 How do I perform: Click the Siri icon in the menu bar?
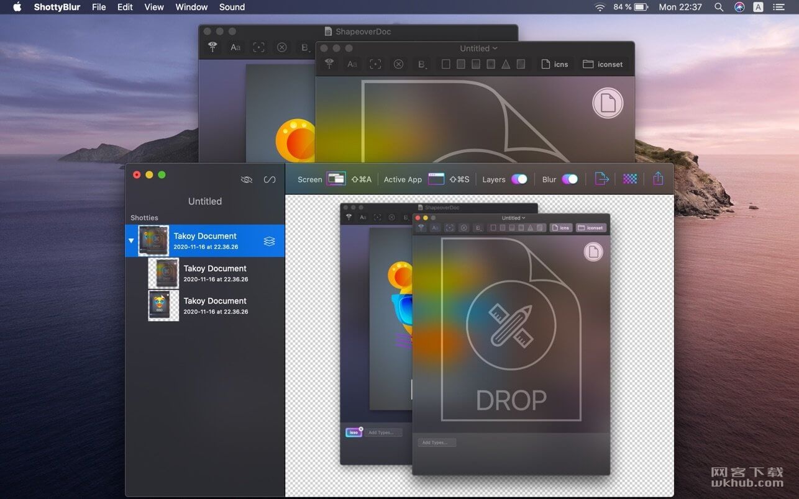739,7
